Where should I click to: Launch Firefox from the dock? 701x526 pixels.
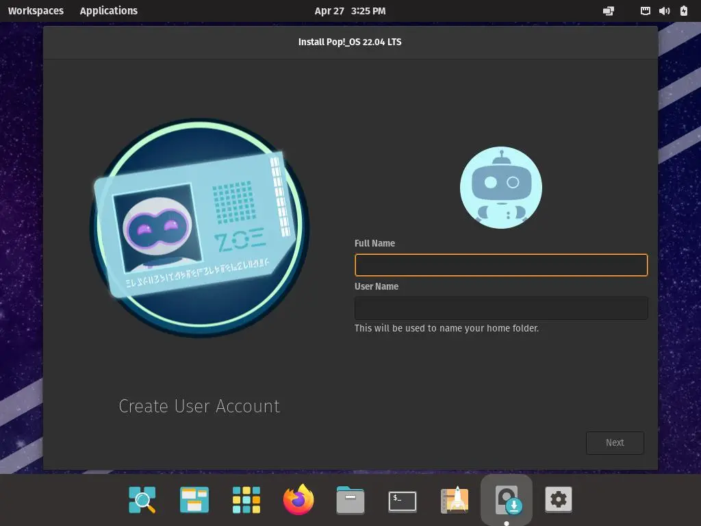coord(298,500)
